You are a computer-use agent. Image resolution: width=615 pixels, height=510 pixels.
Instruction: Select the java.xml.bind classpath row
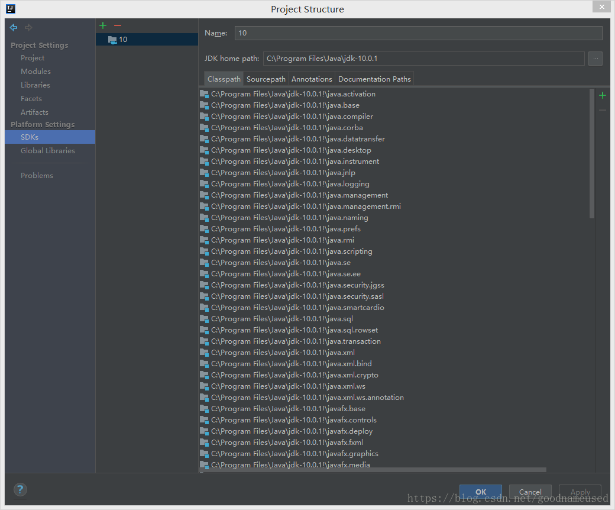(x=394, y=364)
